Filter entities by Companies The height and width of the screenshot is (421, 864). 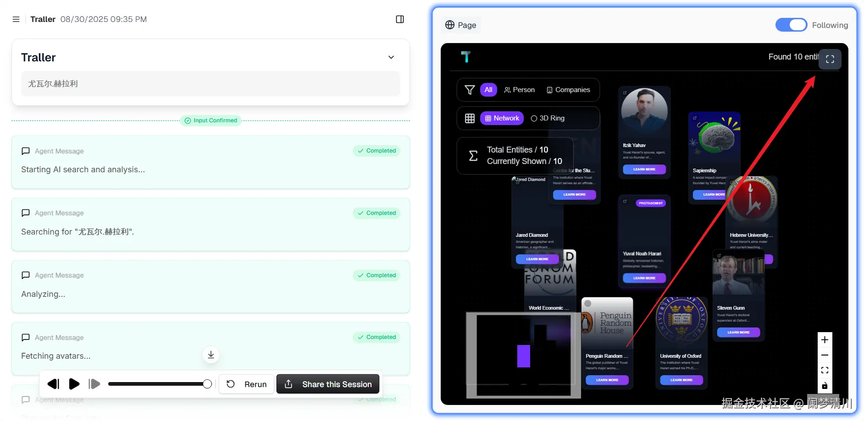pos(568,90)
